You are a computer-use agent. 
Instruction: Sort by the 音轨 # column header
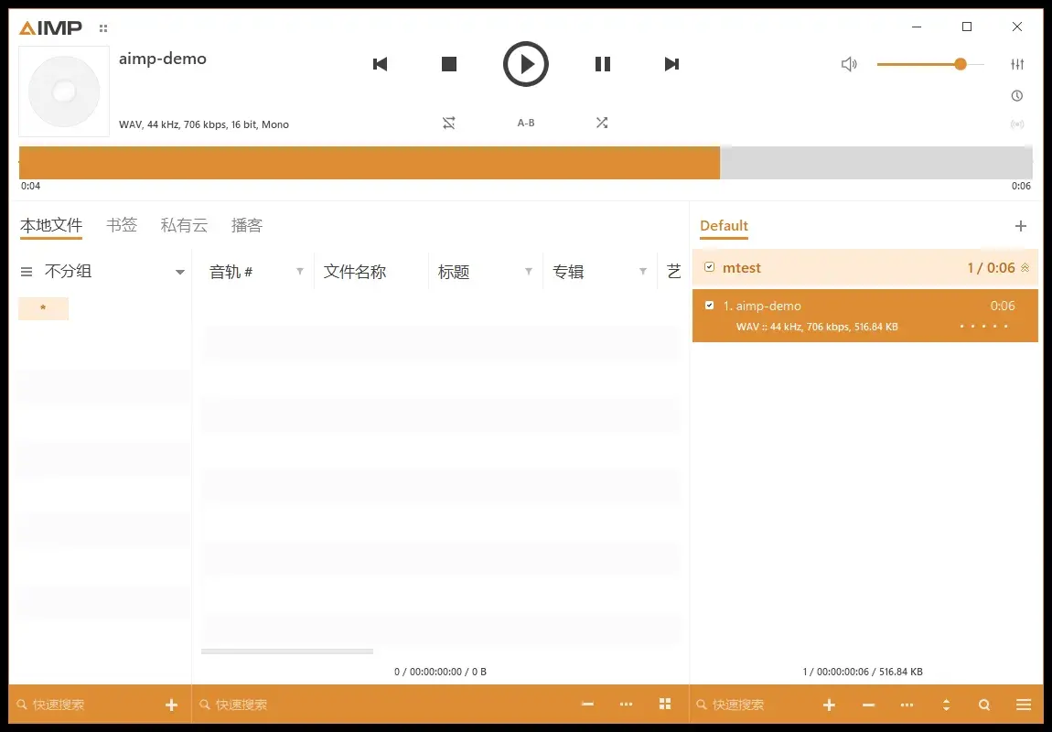231,272
